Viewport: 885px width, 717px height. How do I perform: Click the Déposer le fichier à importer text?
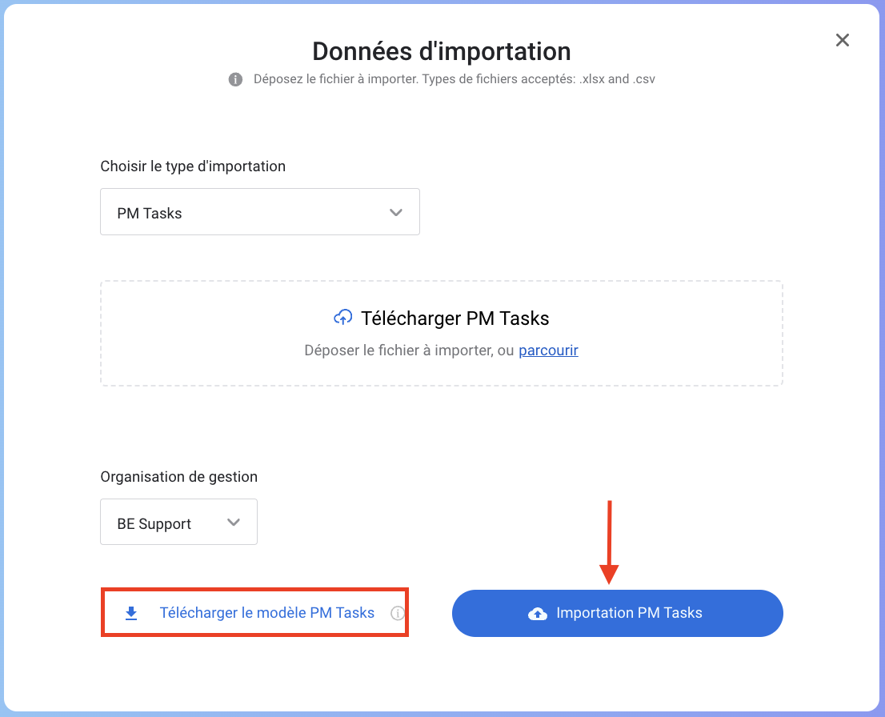coord(408,350)
